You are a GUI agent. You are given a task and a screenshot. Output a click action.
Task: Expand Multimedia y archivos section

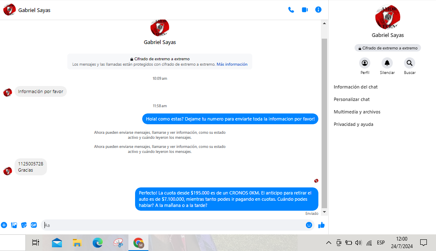[357, 112]
